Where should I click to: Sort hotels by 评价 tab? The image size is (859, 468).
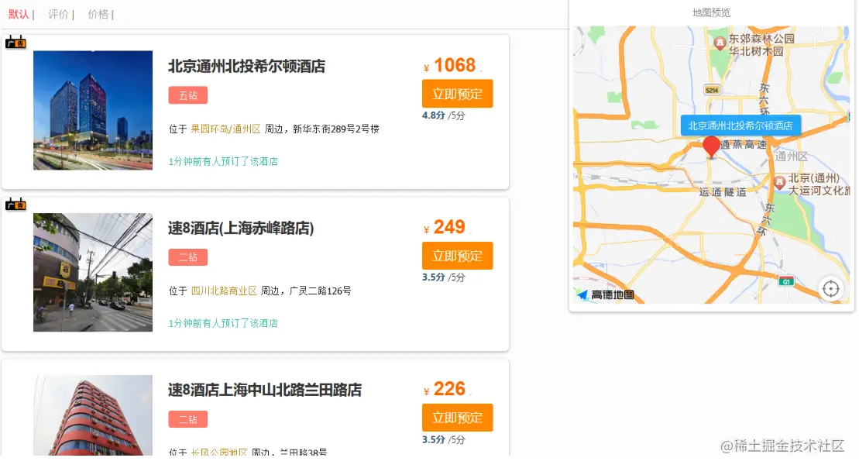pyautogui.click(x=58, y=14)
